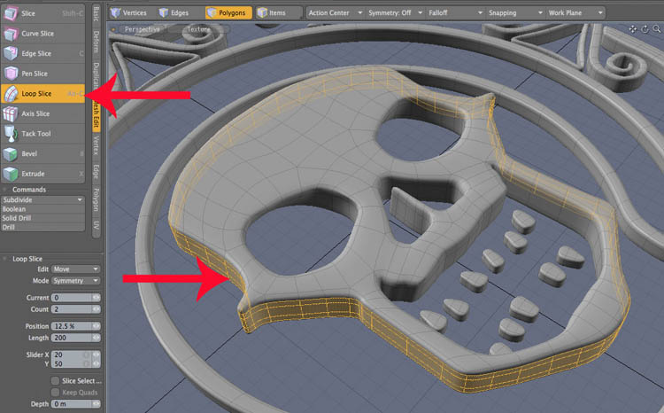Run the Drill command

point(42,227)
